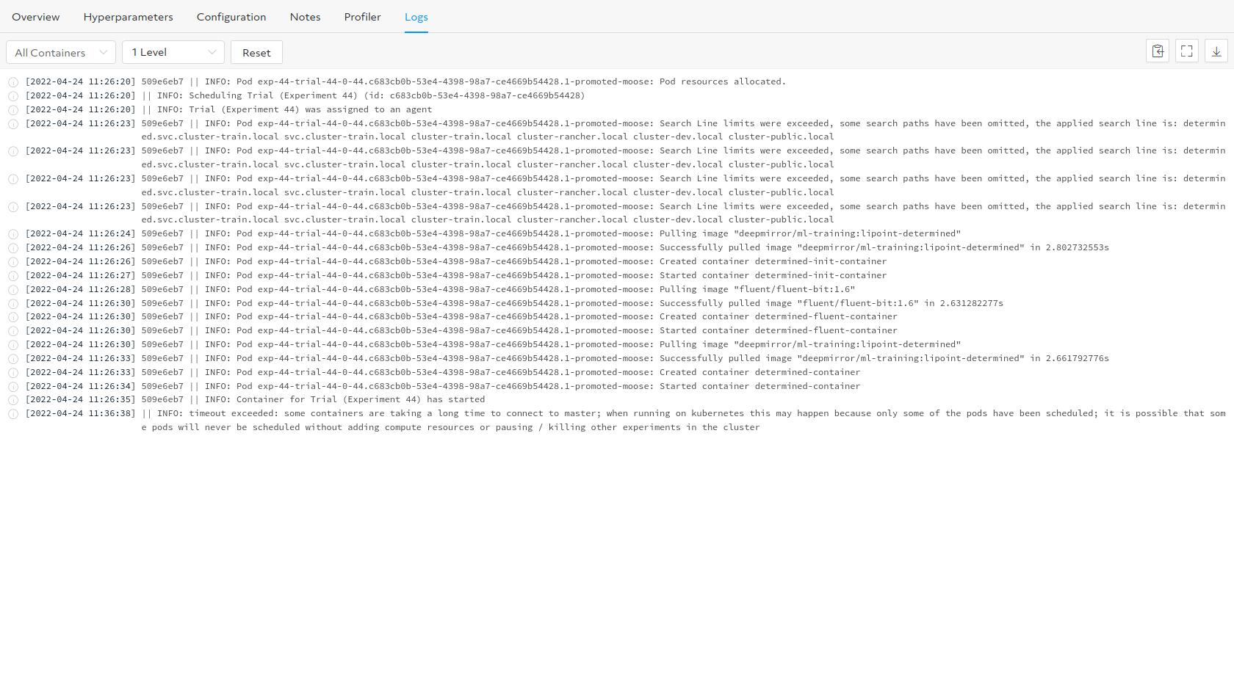The width and height of the screenshot is (1234, 676).
Task: Click info icon of 'Container for Trial has started' log
Action: tap(13, 400)
